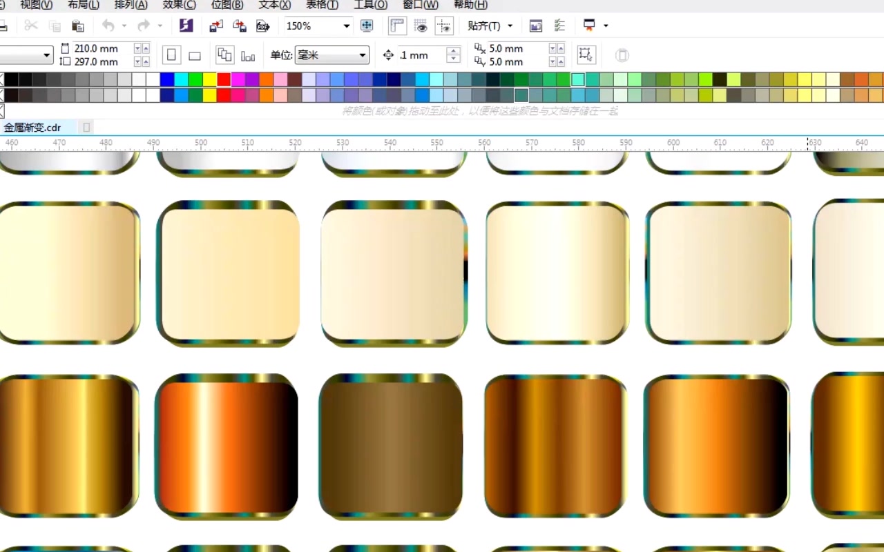Expand the application launcher dropdown arrow
Screen dimensions: 884x552
coord(606,26)
